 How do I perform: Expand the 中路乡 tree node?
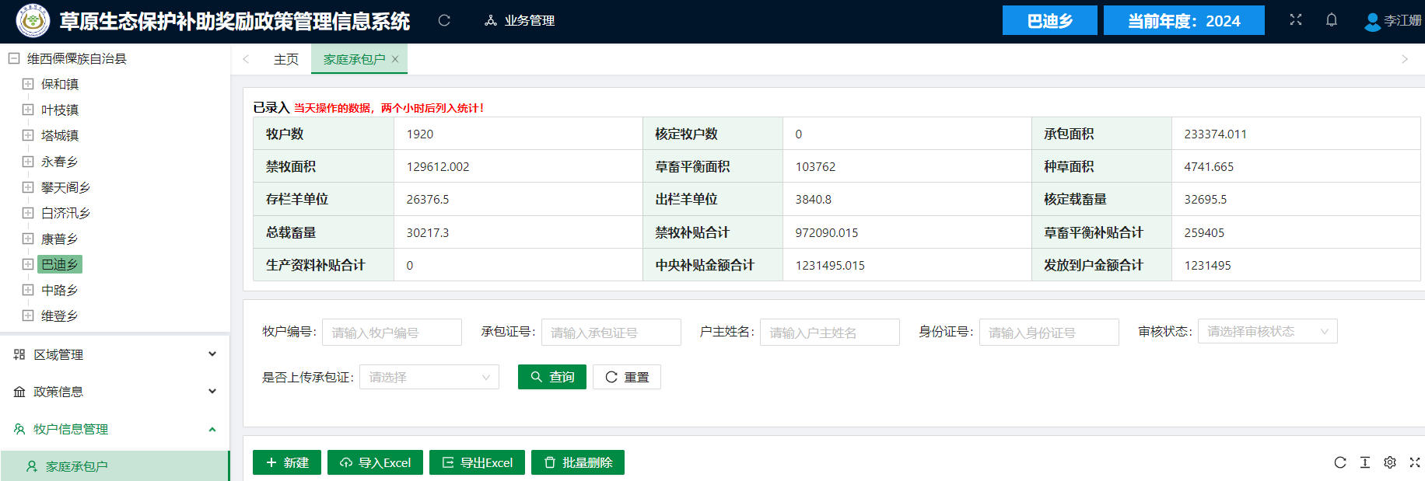click(28, 290)
